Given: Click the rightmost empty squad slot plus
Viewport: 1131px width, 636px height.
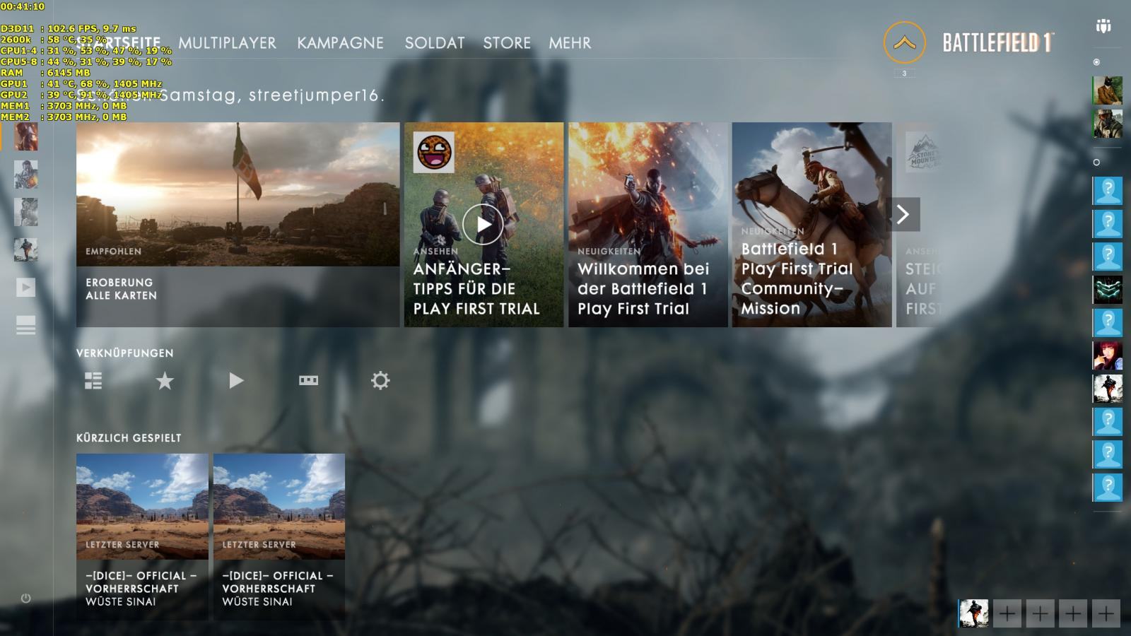Looking at the screenshot, I should pos(1106,614).
